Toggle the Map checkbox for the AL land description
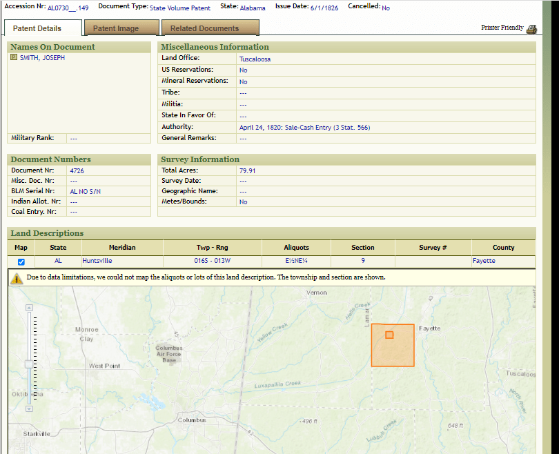 tap(21, 261)
